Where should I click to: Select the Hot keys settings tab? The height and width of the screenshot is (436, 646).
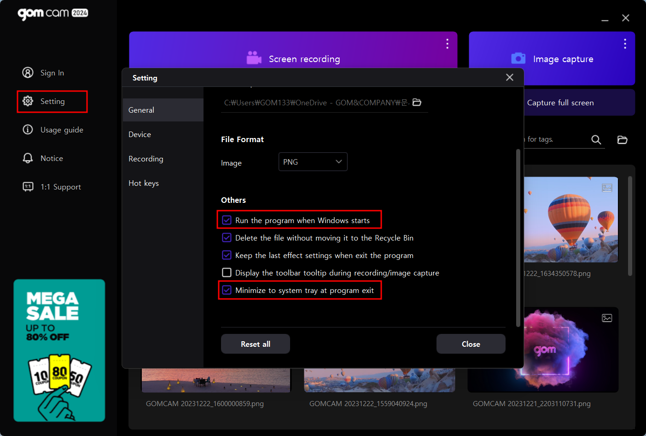pyautogui.click(x=144, y=183)
